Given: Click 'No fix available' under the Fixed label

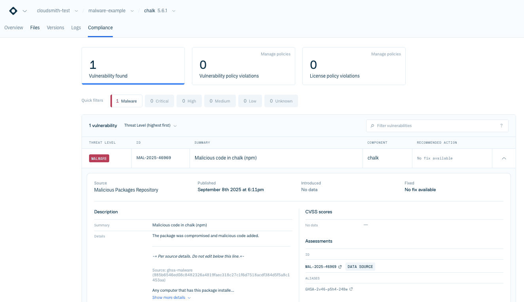Looking at the screenshot, I should [420, 190].
